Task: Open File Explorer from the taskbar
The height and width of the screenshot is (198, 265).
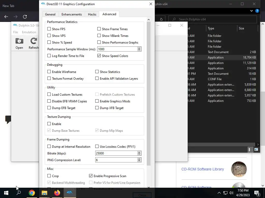Action: point(44,193)
